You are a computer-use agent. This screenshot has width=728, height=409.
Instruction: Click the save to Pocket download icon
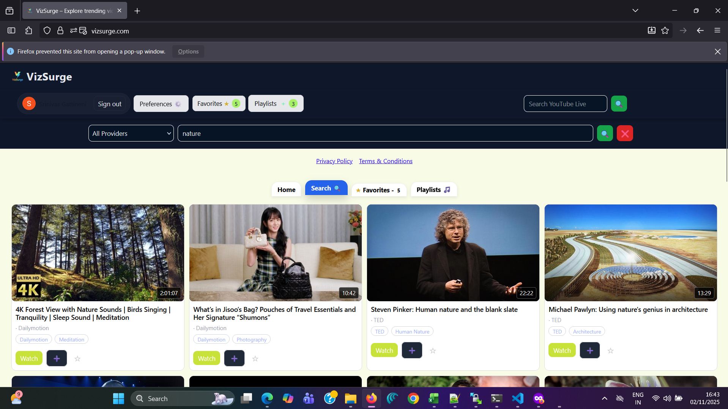(651, 30)
